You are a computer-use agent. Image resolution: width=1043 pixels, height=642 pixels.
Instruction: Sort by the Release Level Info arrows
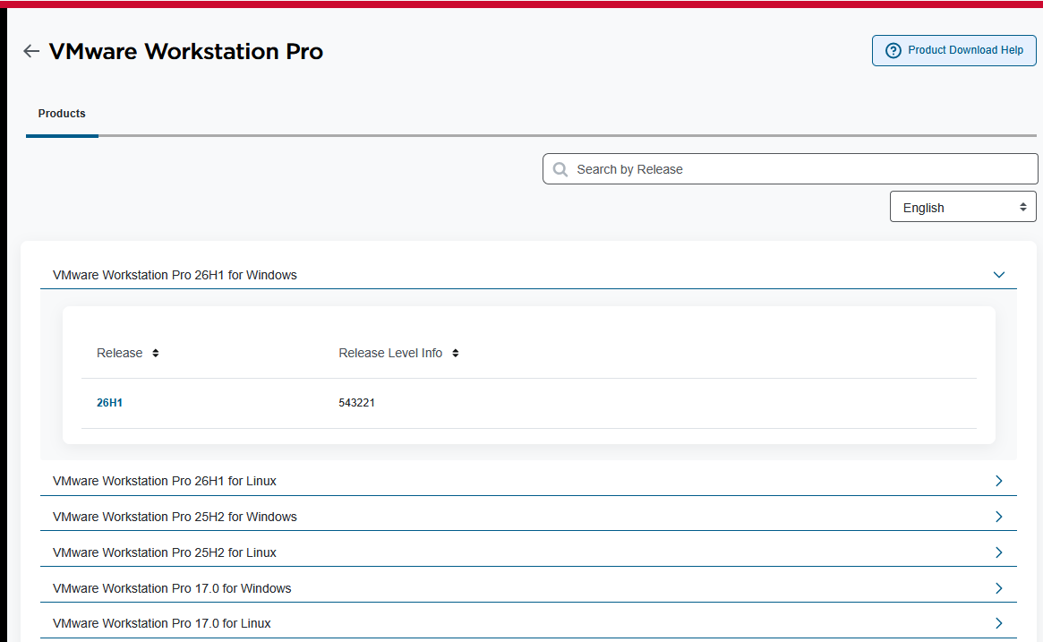click(456, 354)
